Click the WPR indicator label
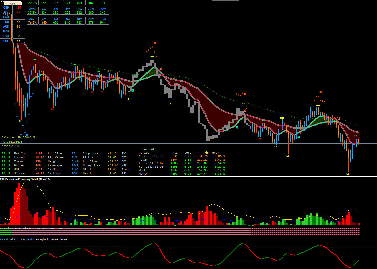377x269 pixels. [x=124, y=165]
